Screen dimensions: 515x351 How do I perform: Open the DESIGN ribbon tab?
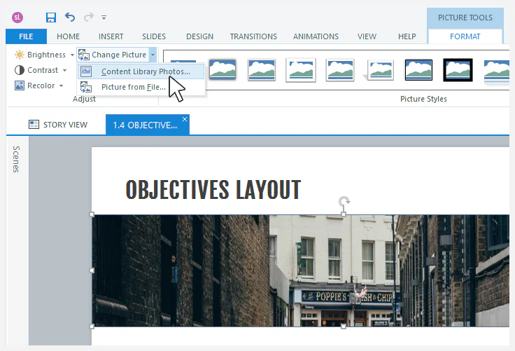click(x=199, y=36)
